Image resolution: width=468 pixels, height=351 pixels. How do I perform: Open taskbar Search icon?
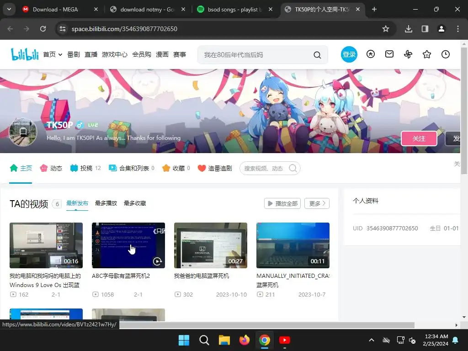pyautogui.click(x=204, y=340)
